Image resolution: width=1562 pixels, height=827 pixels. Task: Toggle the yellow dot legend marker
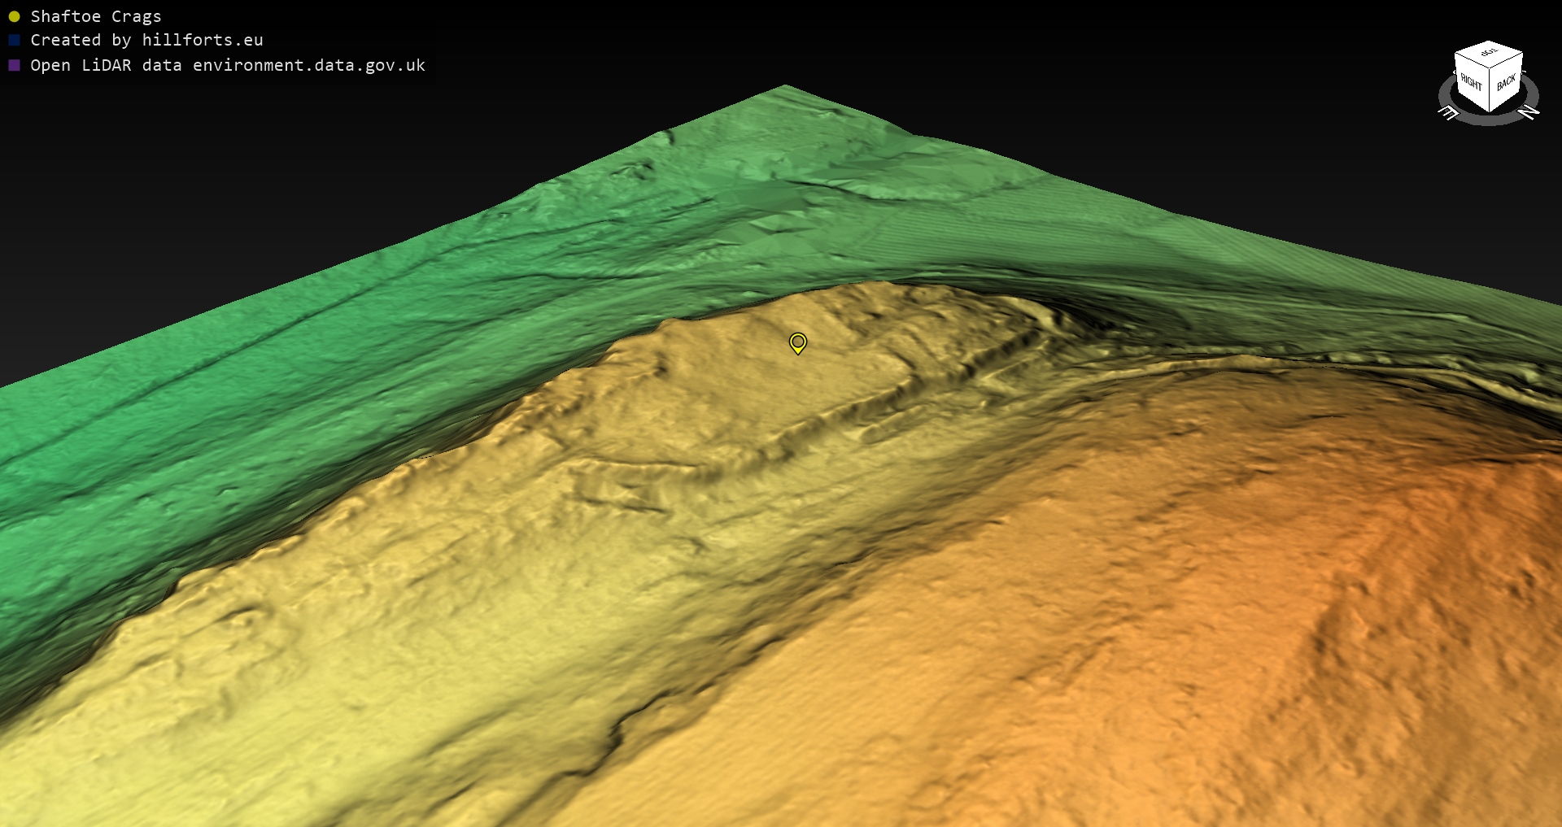click(x=14, y=16)
